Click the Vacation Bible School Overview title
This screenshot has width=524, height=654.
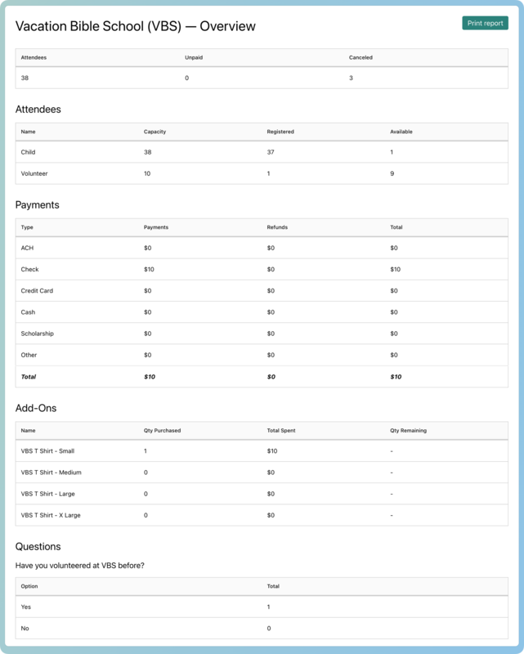(x=136, y=26)
